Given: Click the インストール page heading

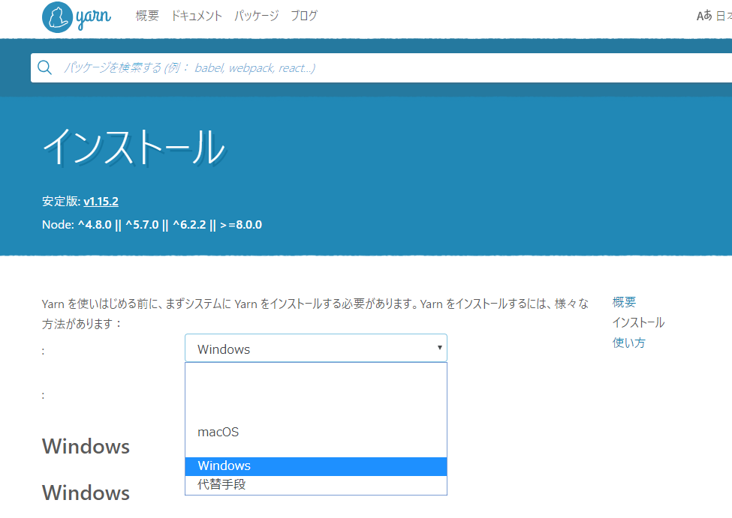Looking at the screenshot, I should [134, 148].
